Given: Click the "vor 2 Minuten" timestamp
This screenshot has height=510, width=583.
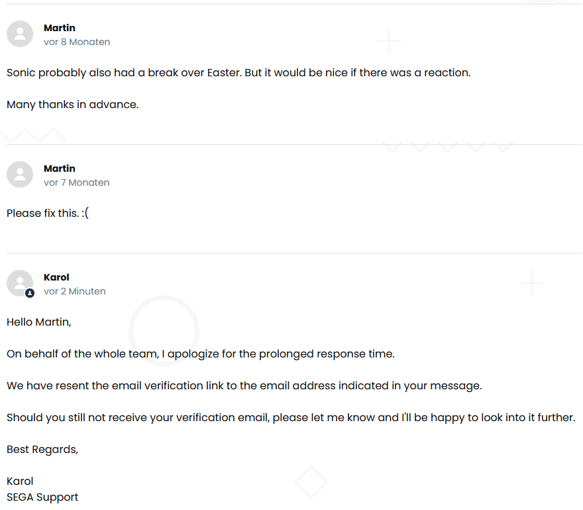Looking at the screenshot, I should [75, 291].
